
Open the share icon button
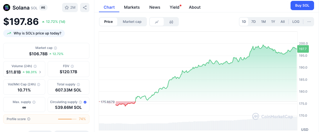(x=85, y=8)
